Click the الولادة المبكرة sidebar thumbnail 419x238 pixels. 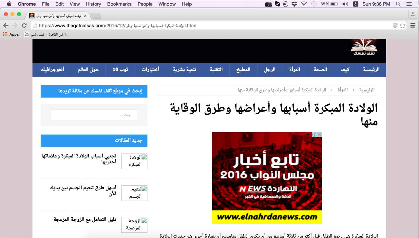click(x=134, y=161)
